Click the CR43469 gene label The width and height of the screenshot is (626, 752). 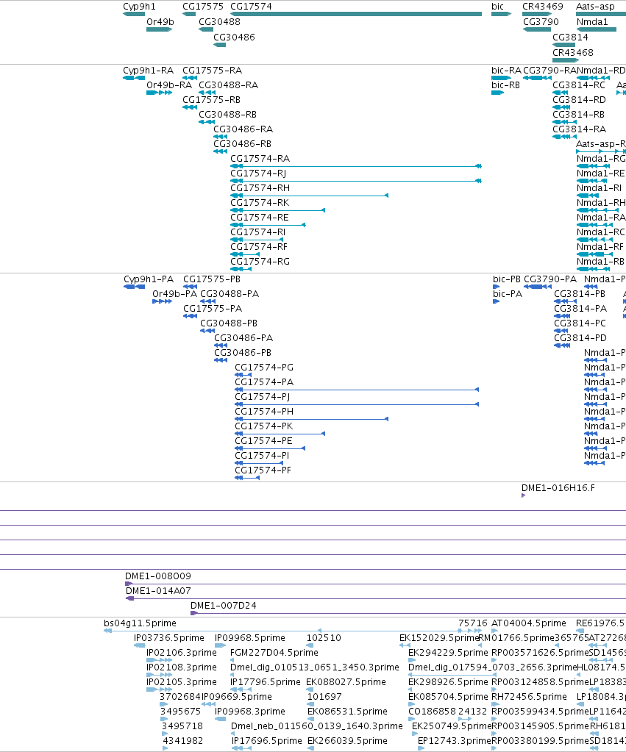click(x=542, y=7)
